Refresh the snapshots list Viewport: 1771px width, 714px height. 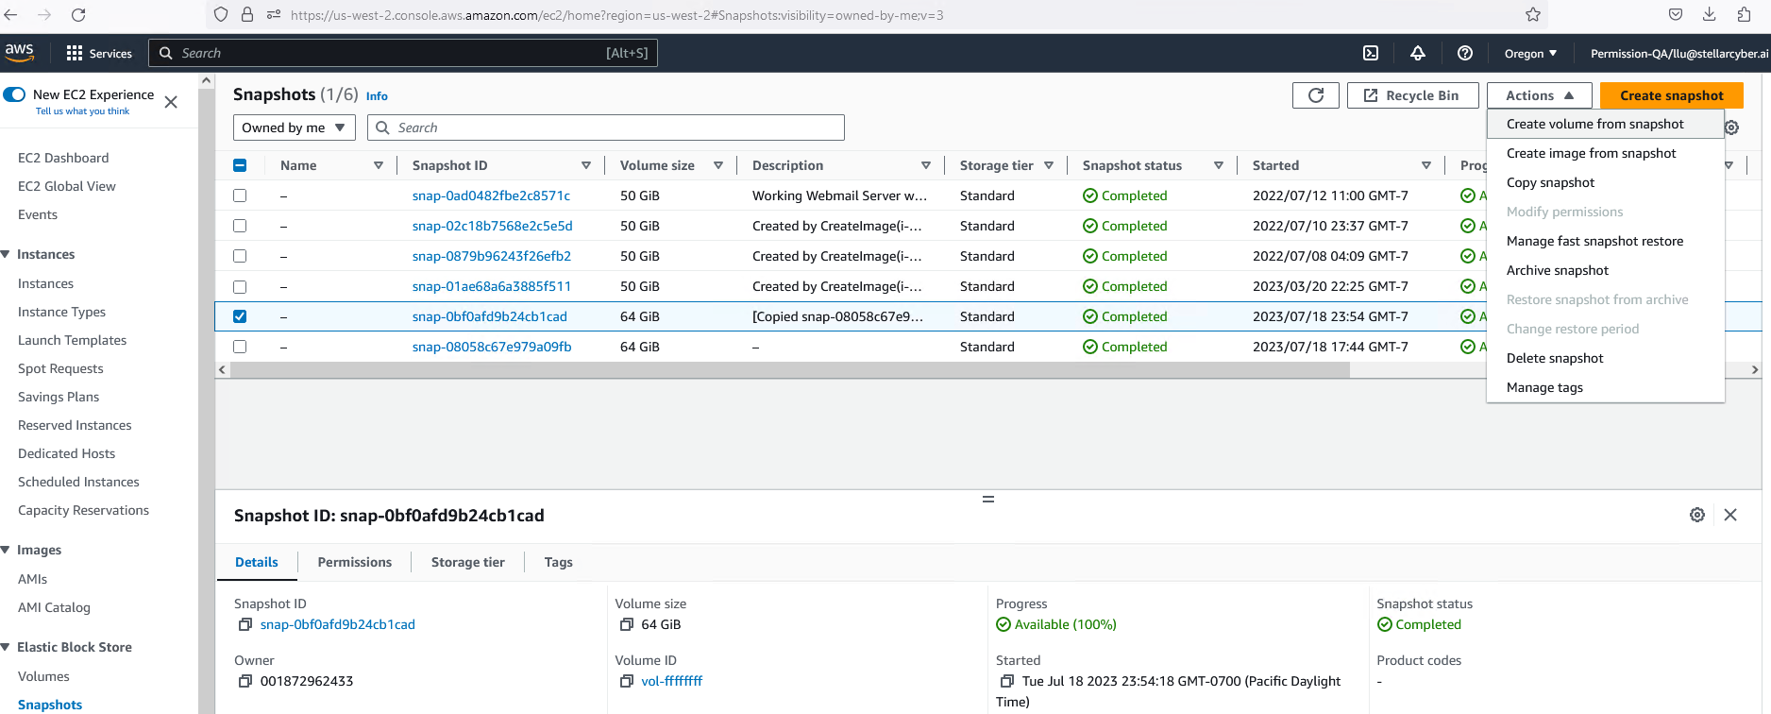coord(1315,95)
